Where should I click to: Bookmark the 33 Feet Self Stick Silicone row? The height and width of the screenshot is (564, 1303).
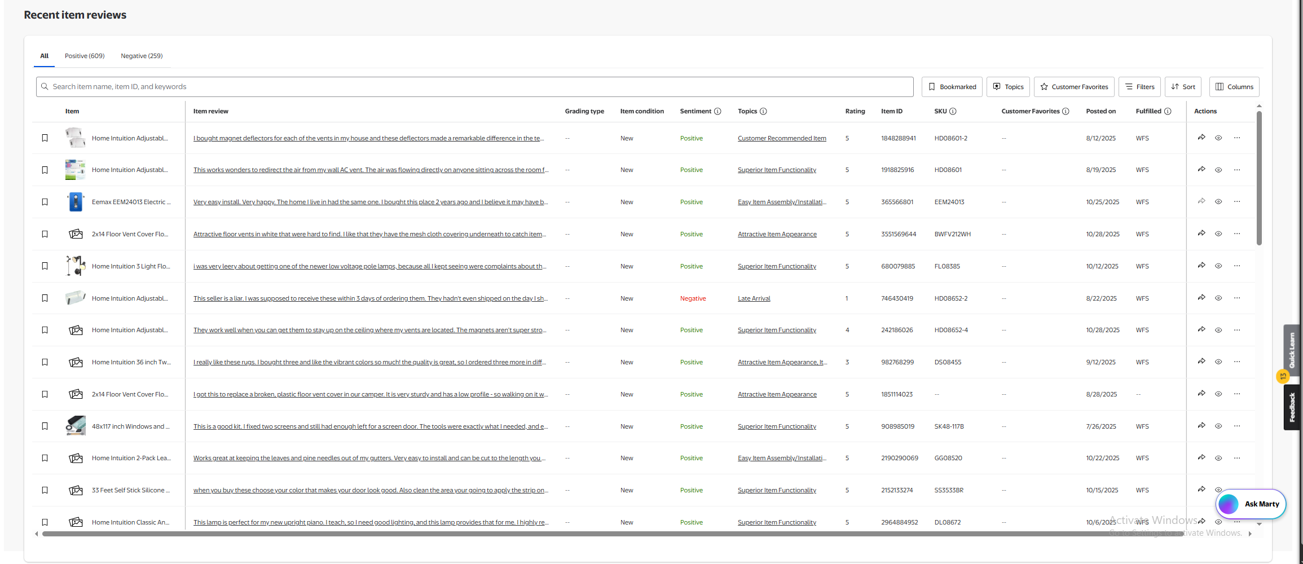click(45, 490)
